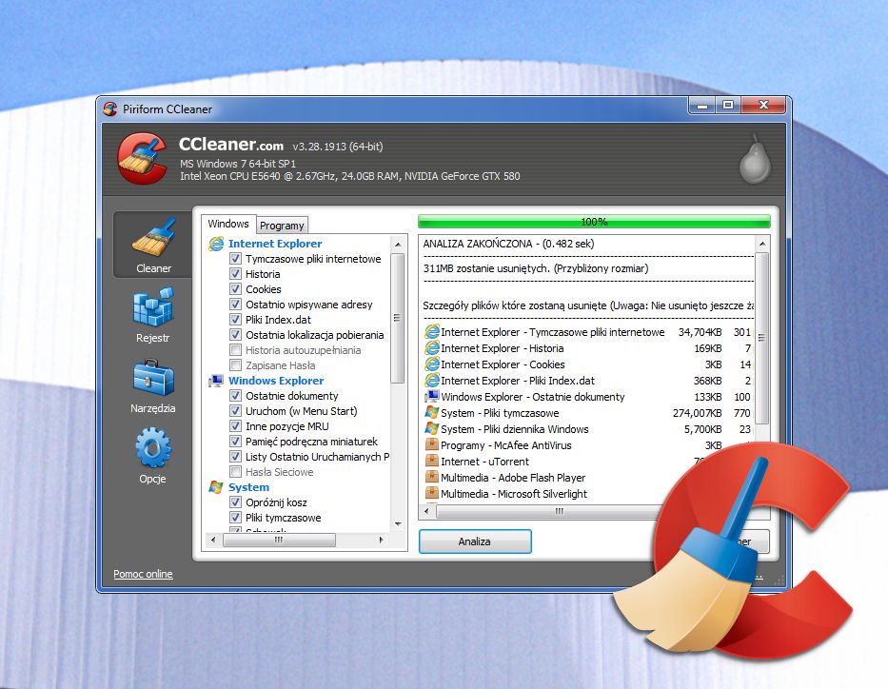Click IE icon beside Internet Explorer - Historia result
888x689 pixels.
[432, 348]
